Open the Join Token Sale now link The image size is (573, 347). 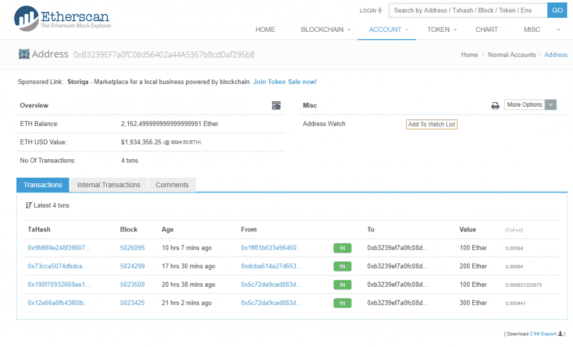coord(285,82)
